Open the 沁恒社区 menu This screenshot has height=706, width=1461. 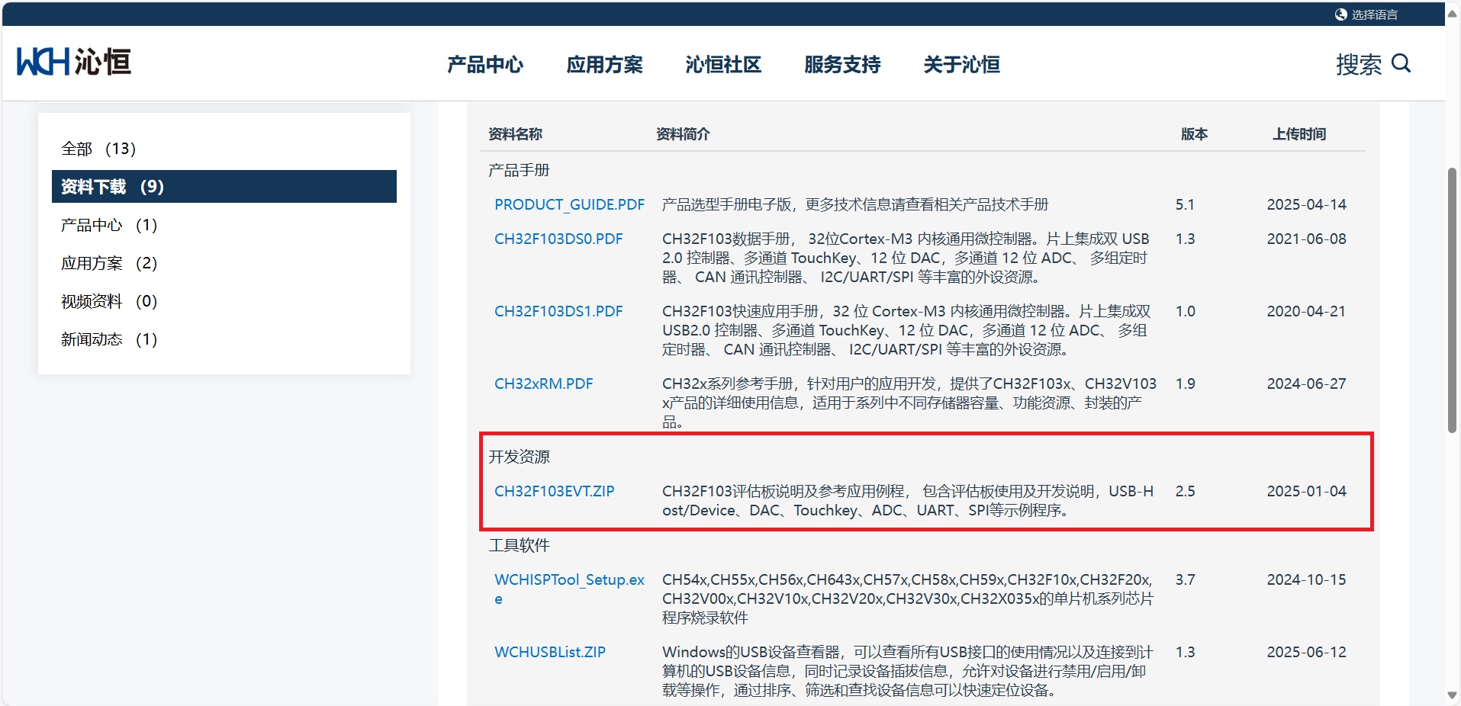tap(723, 64)
